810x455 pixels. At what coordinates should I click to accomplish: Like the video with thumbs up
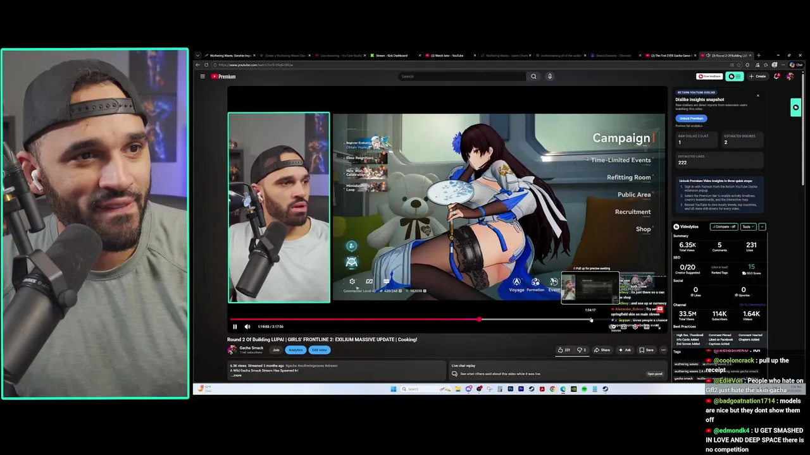click(x=564, y=350)
